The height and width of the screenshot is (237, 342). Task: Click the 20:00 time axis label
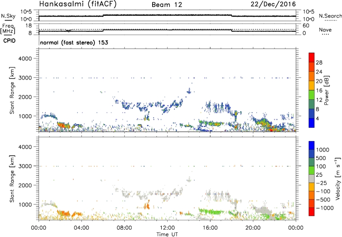[x=253, y=228]
